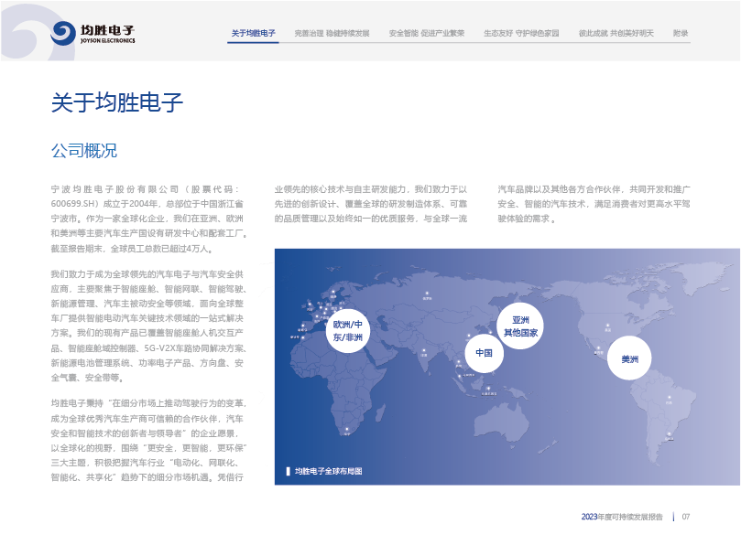Click the 均胜电子全球布局图 map caption
Image resolution: width=741 pixels, height=545 pixels.
[x=328, y=471]
